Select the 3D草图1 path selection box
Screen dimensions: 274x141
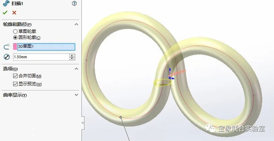[x=46, y=47]
